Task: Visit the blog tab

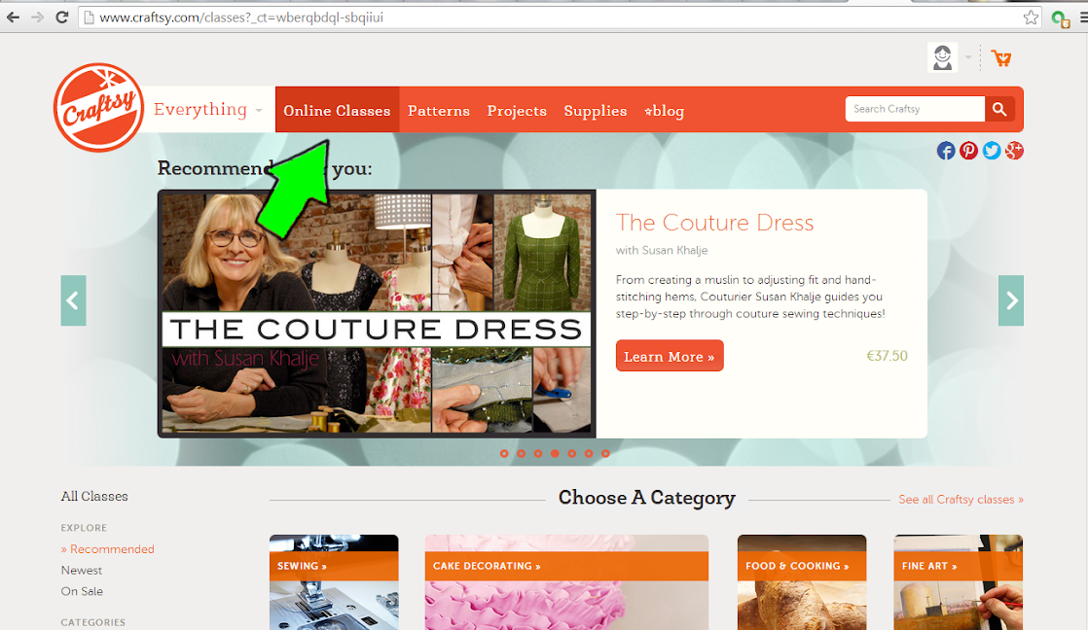Action: coord(665,111)
